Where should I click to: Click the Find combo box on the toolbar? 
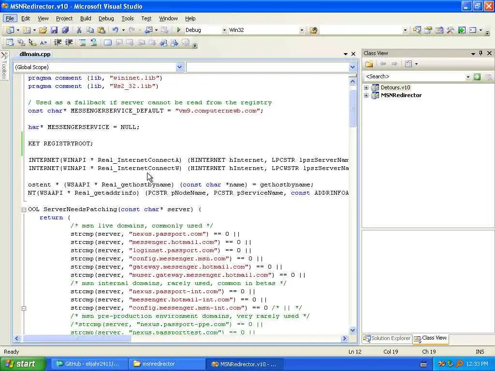[x=364, y=30]
